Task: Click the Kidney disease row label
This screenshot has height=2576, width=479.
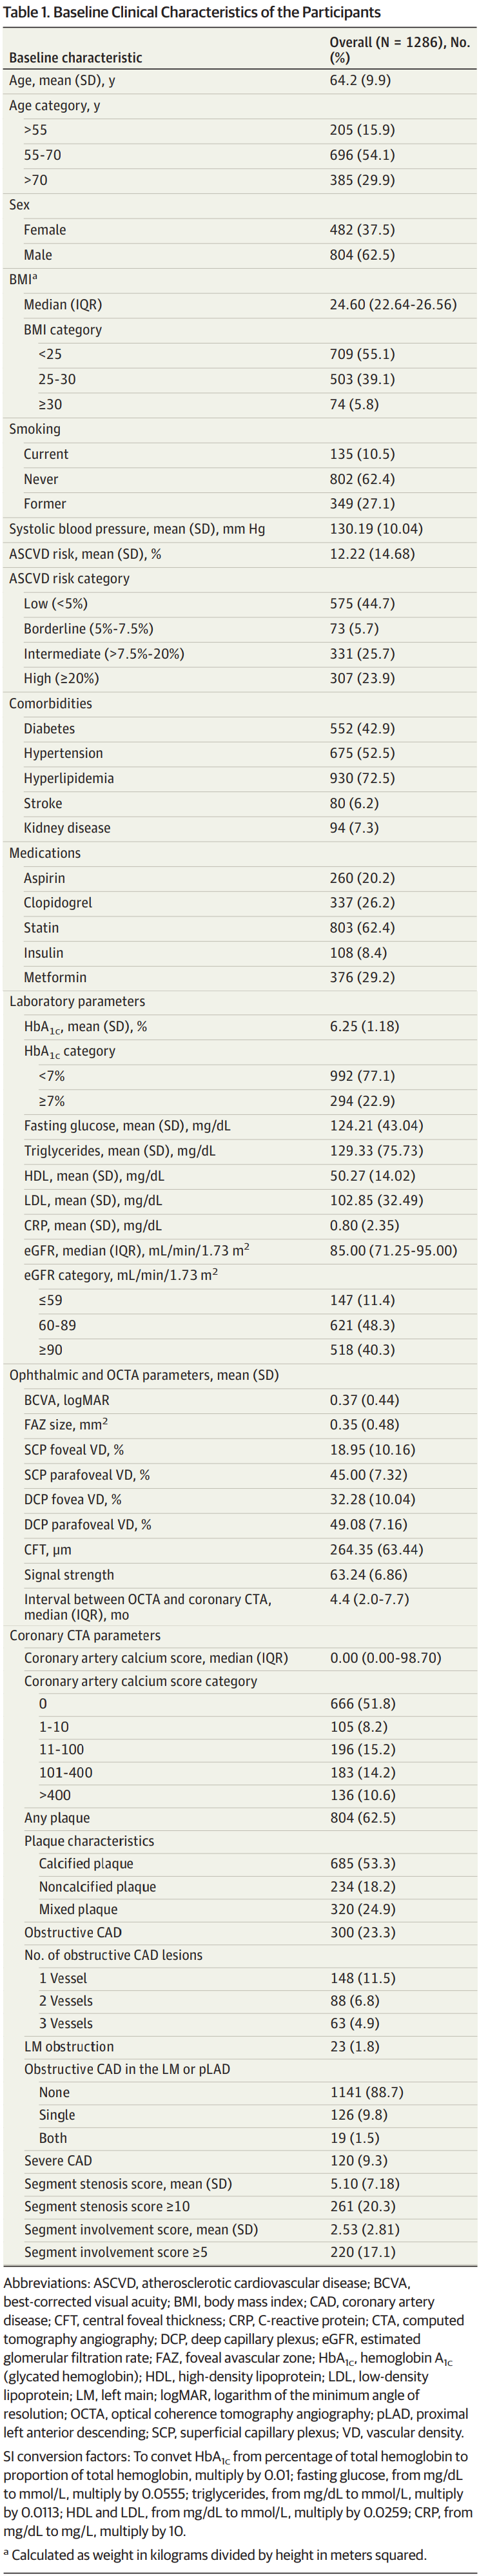Action: [67, 828]
